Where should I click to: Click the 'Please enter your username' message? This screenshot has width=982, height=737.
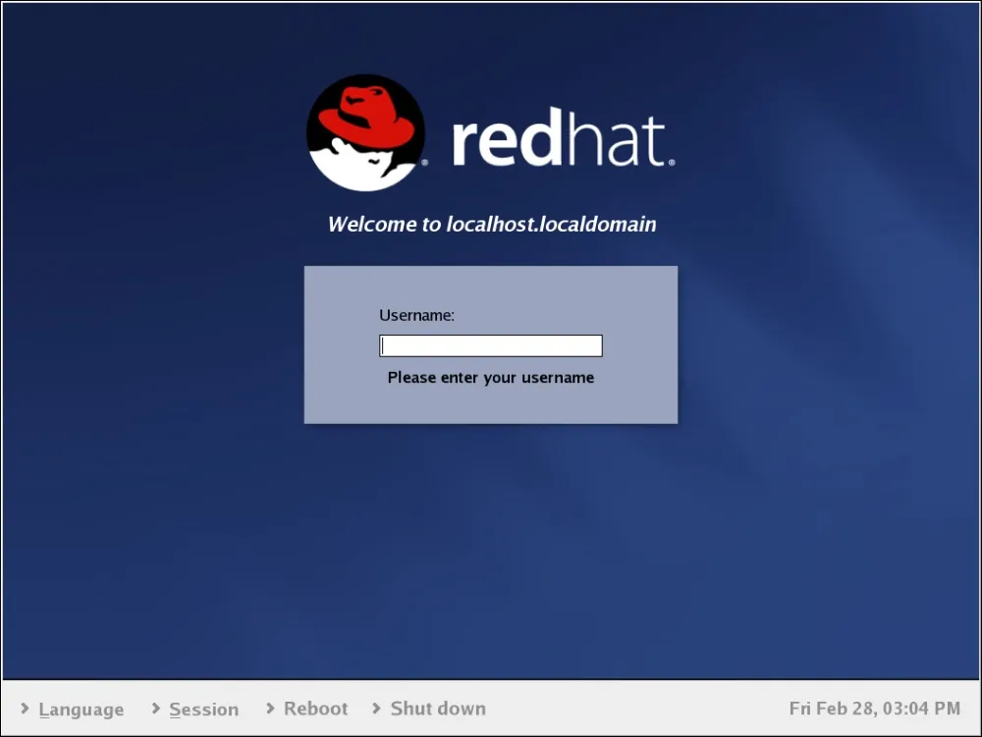490,377
